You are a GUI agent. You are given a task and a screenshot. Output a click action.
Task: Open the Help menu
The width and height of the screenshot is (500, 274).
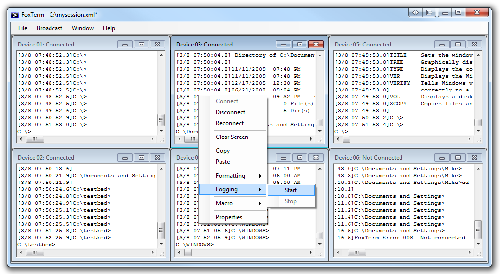(x=109, y=28)
